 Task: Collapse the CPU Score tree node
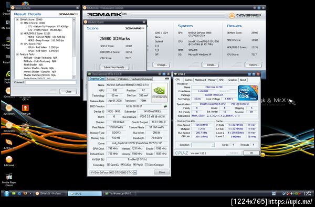coord(22,44)
